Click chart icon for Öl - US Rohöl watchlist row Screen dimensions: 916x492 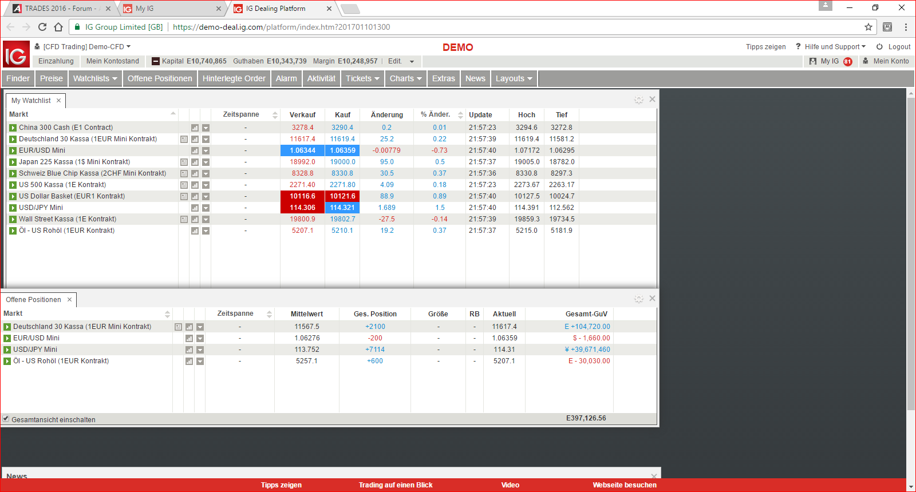click(x=195, y=231)
